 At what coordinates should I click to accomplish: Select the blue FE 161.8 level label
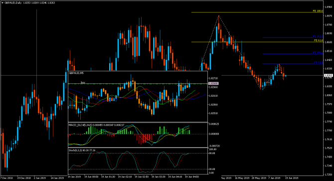(318, 36)
